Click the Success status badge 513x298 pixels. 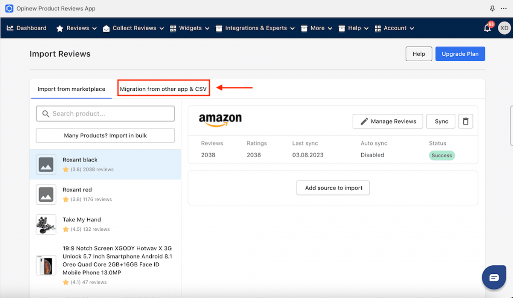442,156
